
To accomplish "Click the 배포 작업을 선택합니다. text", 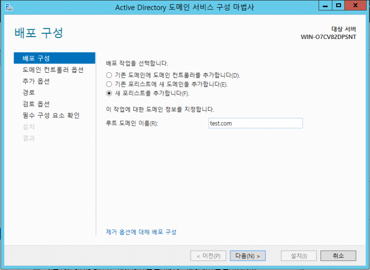I will (137, 63).
